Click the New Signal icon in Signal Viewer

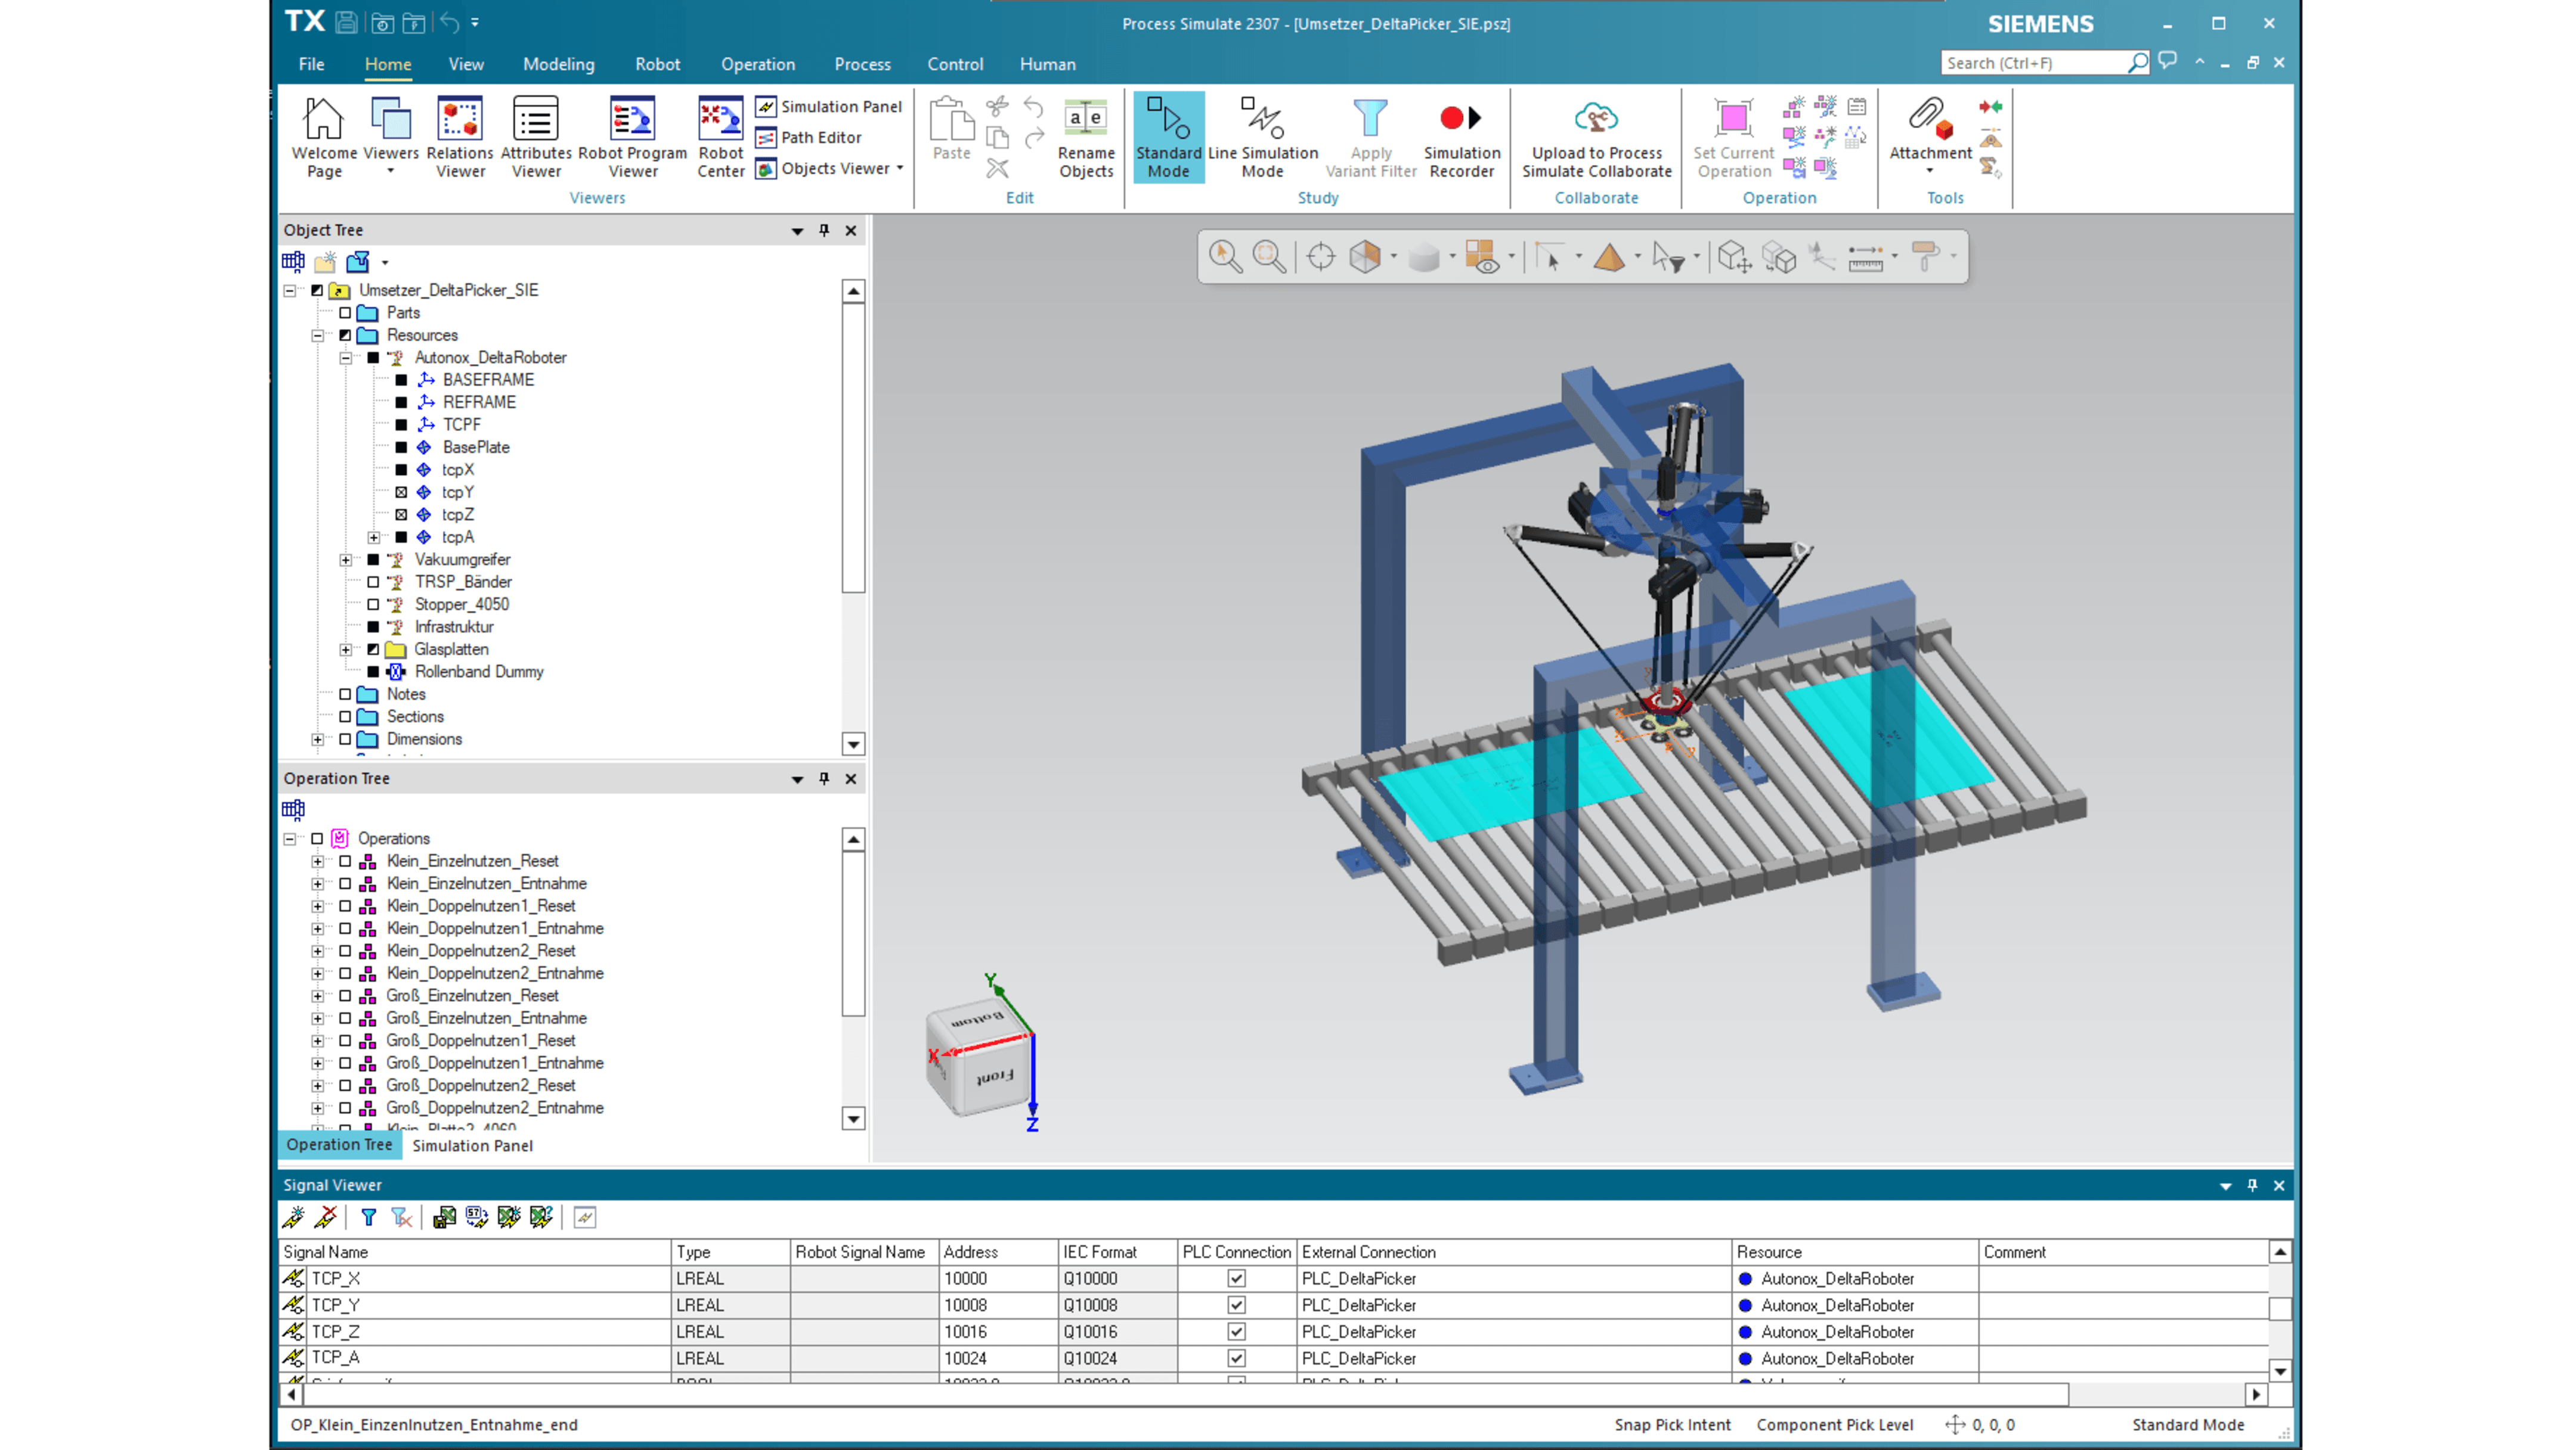point(293,1216)
